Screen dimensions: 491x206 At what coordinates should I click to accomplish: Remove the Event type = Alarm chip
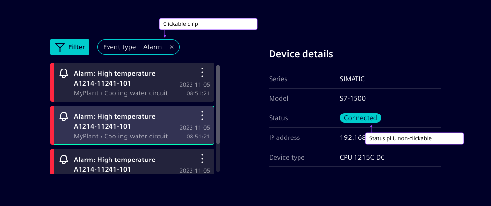(x=171, y=47)
